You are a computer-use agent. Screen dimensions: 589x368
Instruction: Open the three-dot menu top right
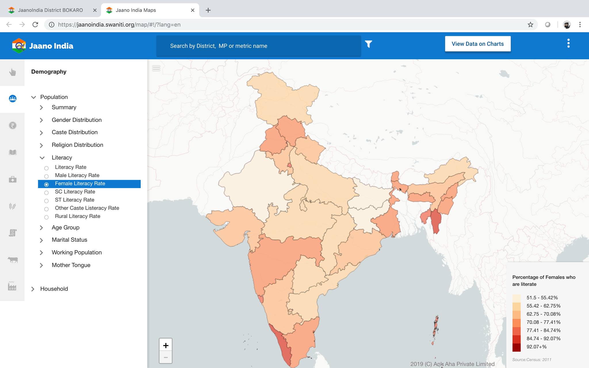tap(568, 43)
